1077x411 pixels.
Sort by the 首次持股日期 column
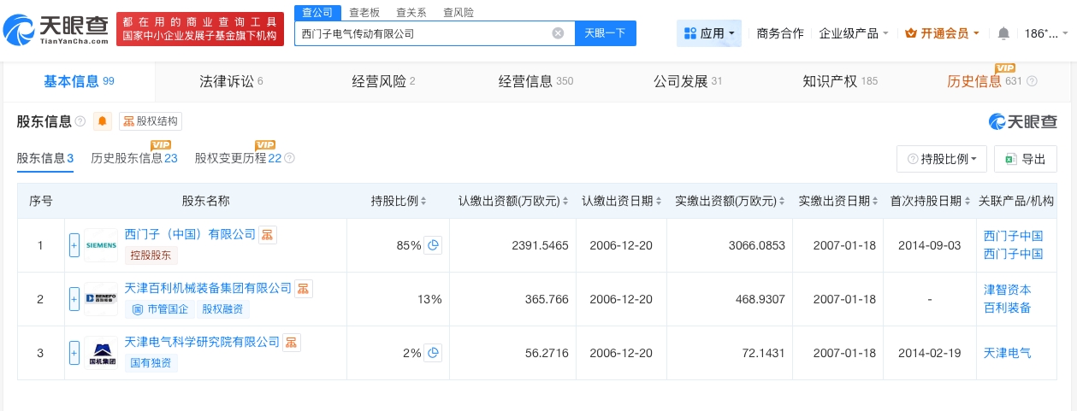(930, 201)
